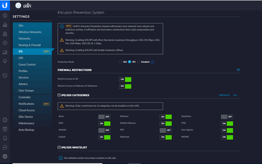This screenshot has height=164, width=262.
Task: Open Notifications settings menu item
Action: [32, 104]
